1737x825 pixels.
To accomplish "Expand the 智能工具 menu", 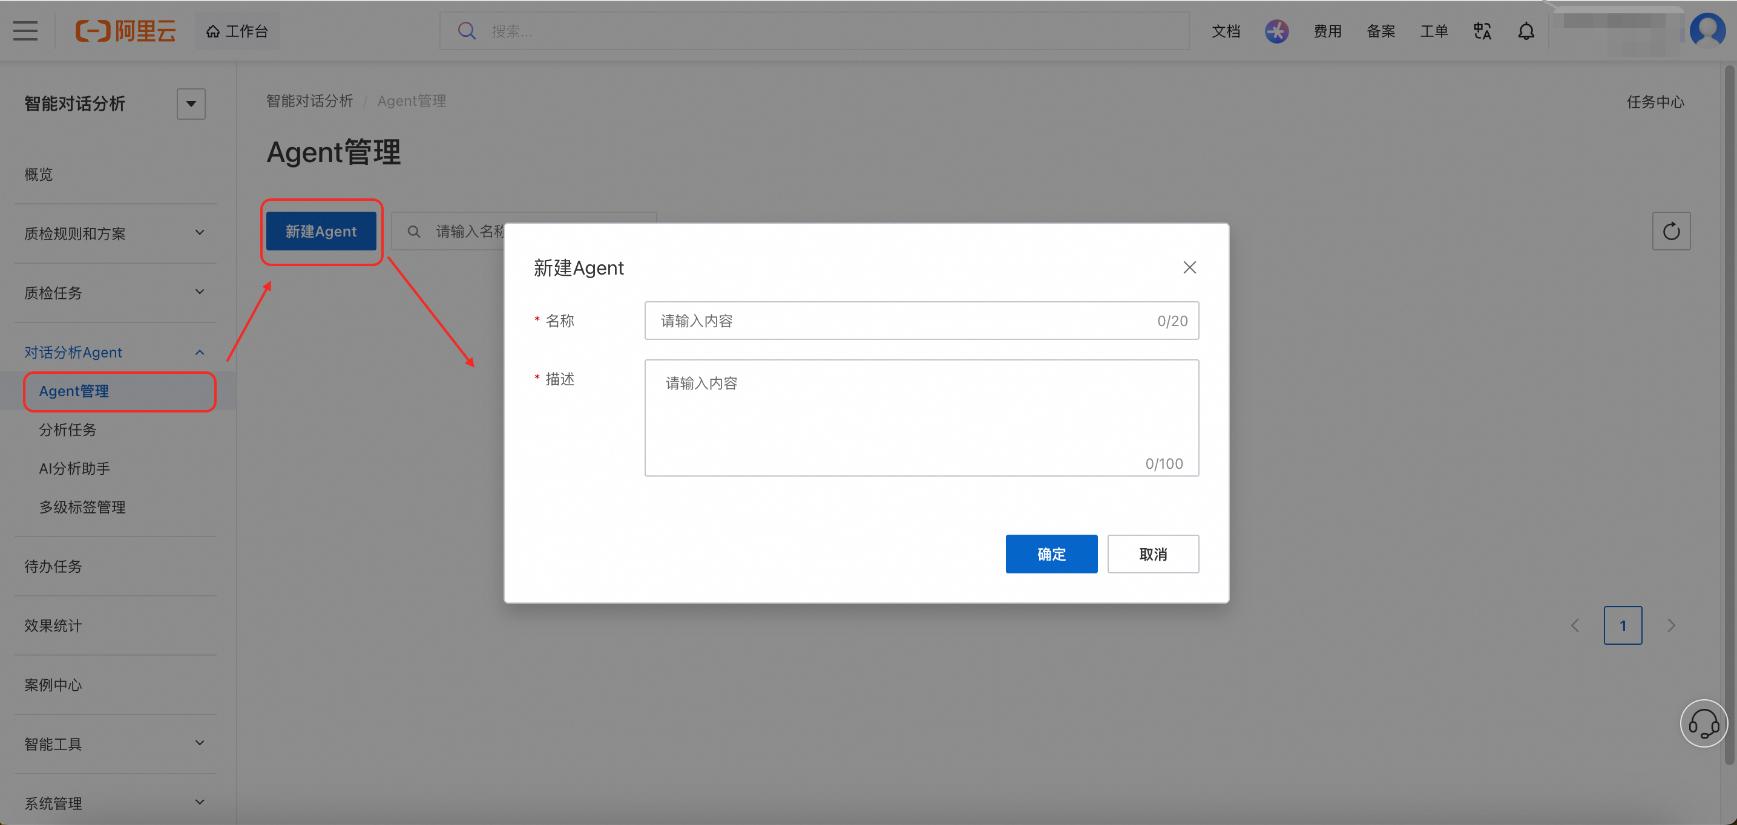I will click(x=114, y=743).
